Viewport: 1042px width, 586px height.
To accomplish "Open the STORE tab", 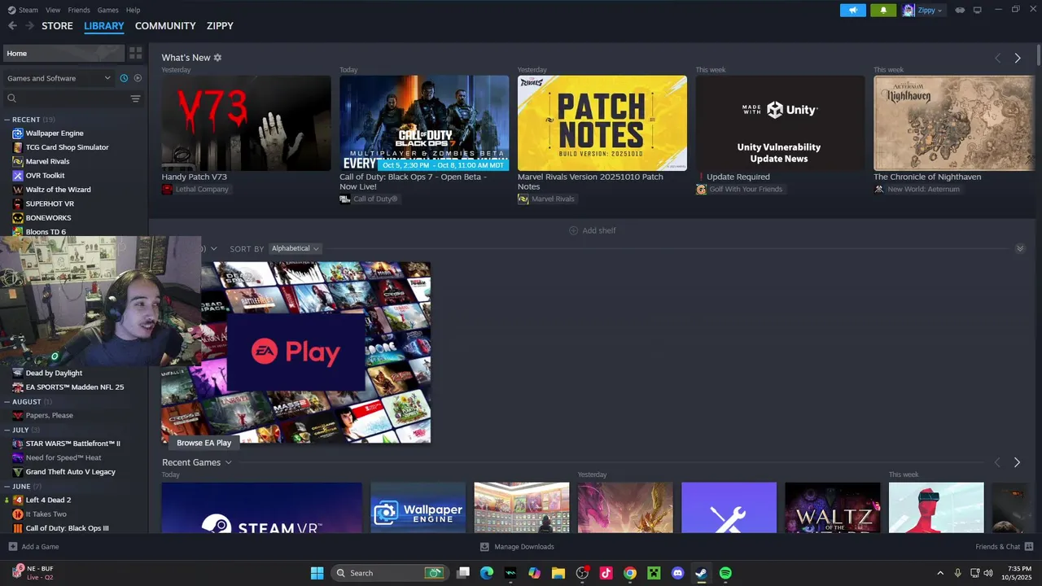I will pos(57,26).
